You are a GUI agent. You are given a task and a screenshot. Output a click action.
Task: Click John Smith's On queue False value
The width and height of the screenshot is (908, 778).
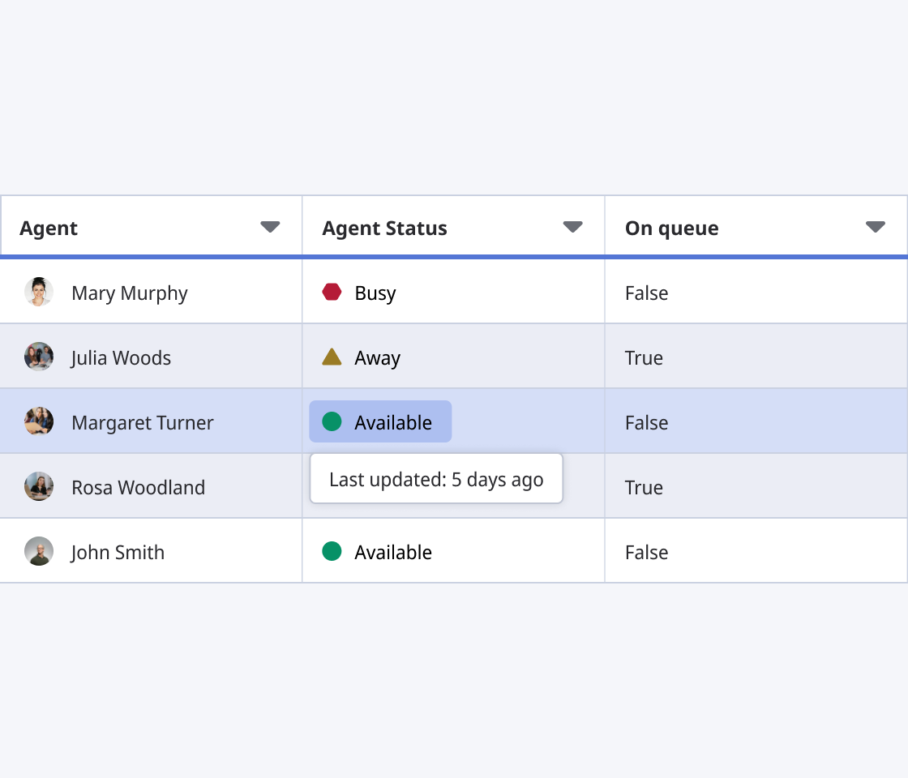pos(646,552)
